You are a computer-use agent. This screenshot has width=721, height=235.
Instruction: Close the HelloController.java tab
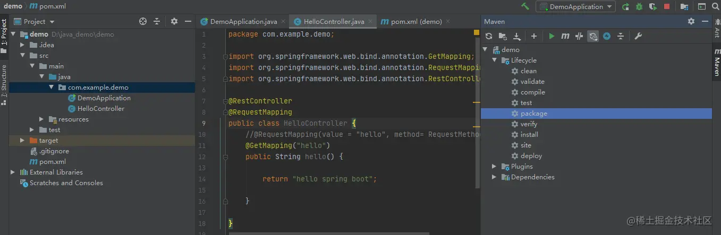pos(371,22)
